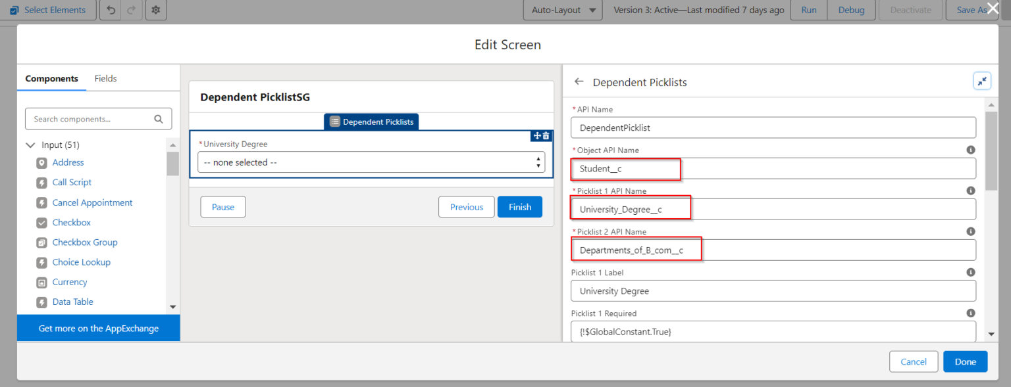Click the info icon beside Object API Name

[971, 149]
